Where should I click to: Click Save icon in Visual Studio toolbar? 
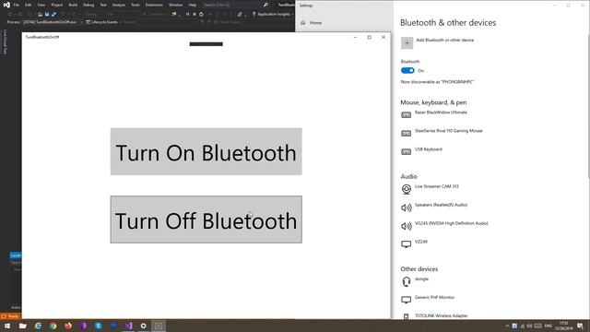pyautogui.click(x=47, y=15)
